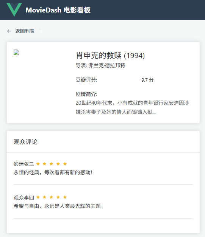The width and height of the screenshot is (205, 237).
Task: Click second star of 影迷张三 rating
Action: (45, 164)
